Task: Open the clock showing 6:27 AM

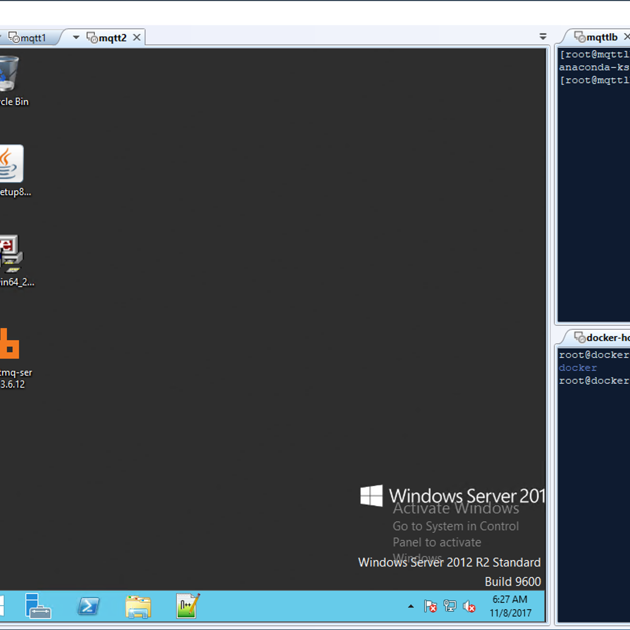Action: [510, 599]
